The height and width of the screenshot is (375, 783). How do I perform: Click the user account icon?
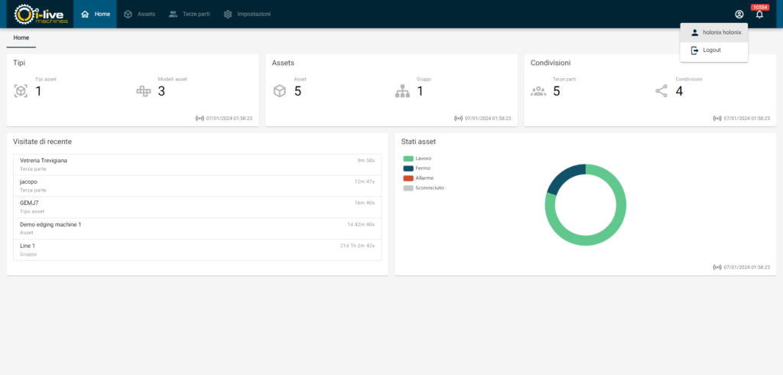(x=739, y=15)
